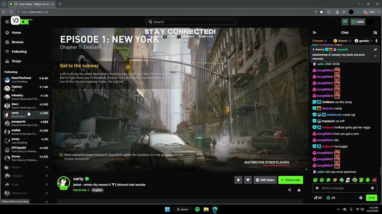Expand the pinned message chevron

point(375,56)
